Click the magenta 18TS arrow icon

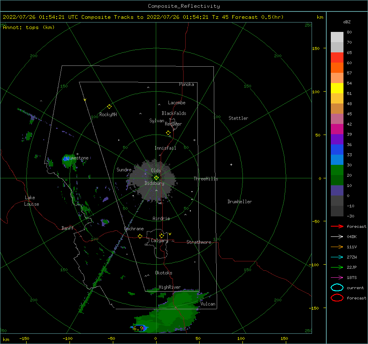[x=337, y=278]
